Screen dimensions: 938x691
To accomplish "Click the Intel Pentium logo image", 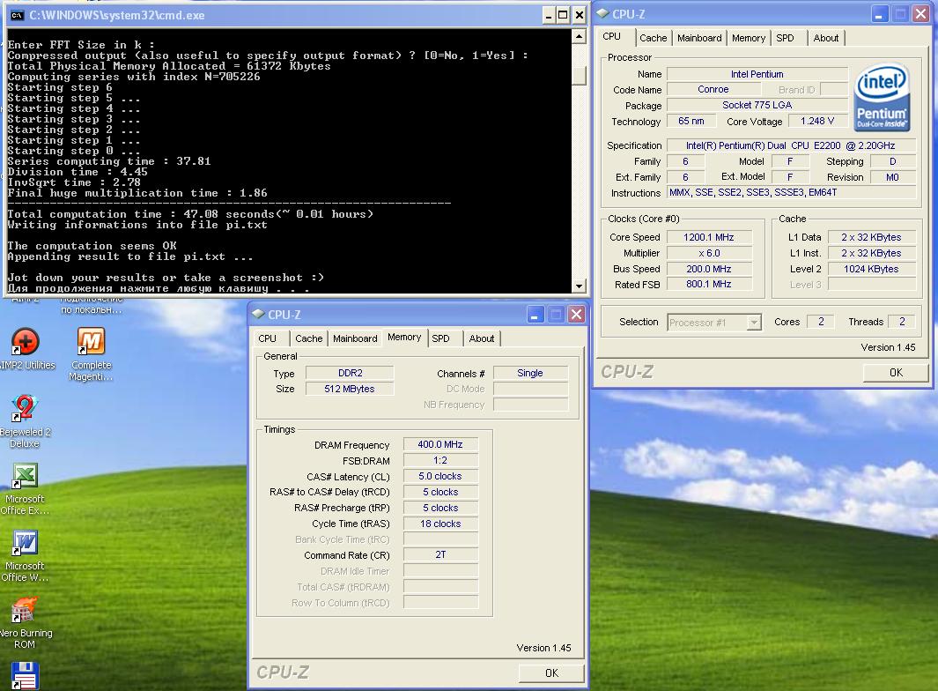I will tap(882, 97).
